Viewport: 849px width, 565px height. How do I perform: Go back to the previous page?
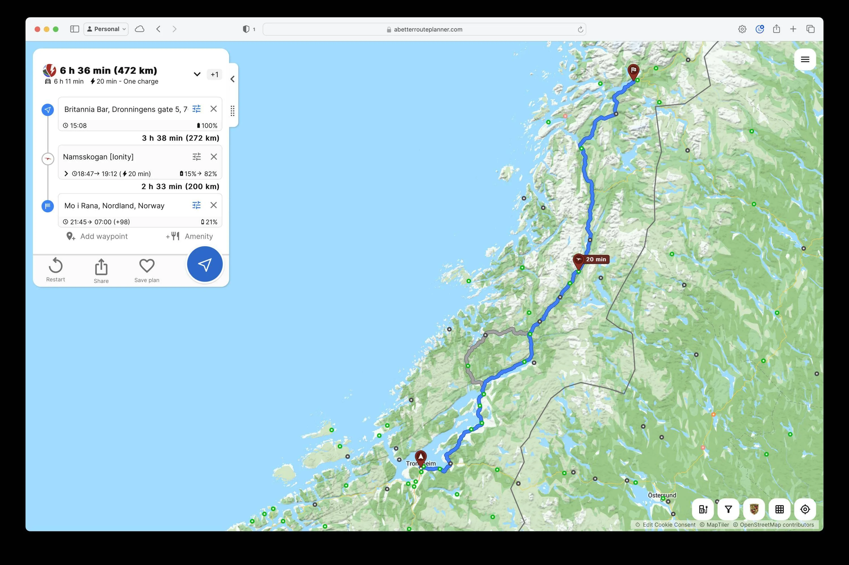pos(158,29)
